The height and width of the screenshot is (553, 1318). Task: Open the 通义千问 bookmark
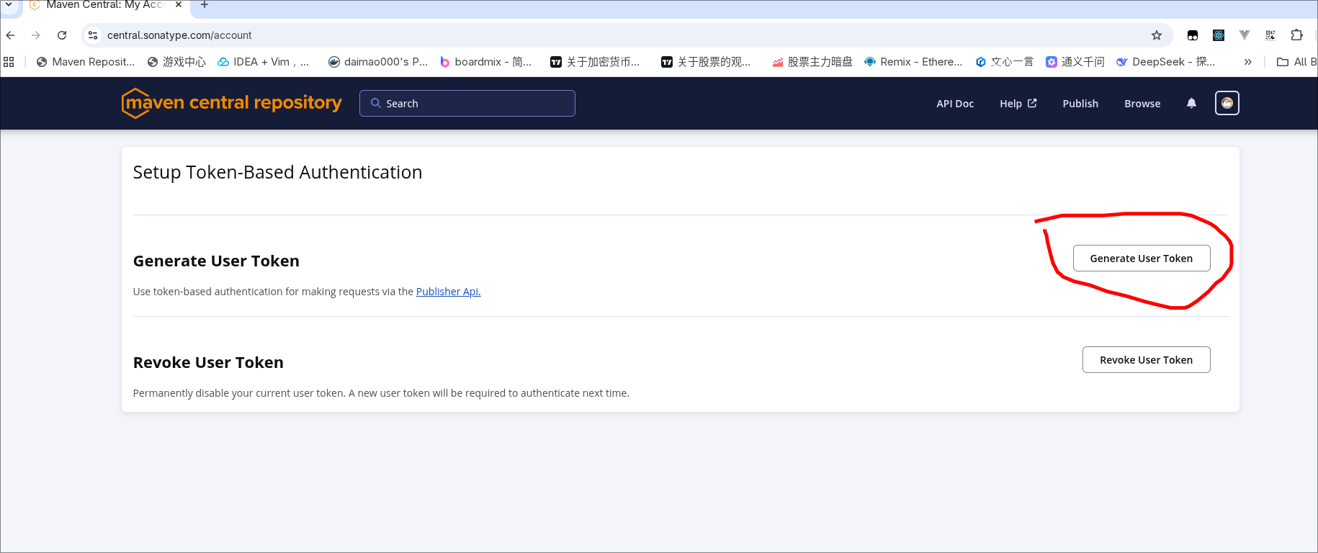[x=1075, y=62]
